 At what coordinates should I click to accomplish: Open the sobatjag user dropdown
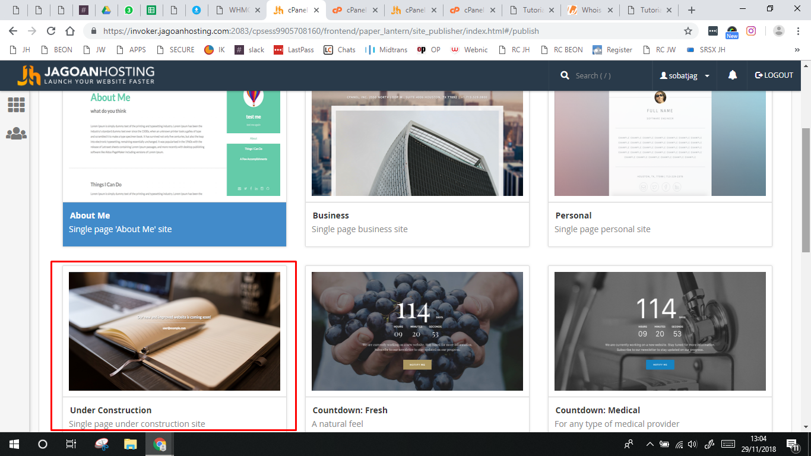(685, 75)
